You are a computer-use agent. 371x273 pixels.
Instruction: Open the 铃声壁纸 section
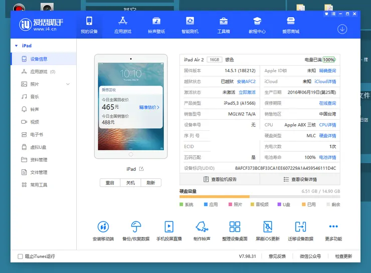coord(156,25)
